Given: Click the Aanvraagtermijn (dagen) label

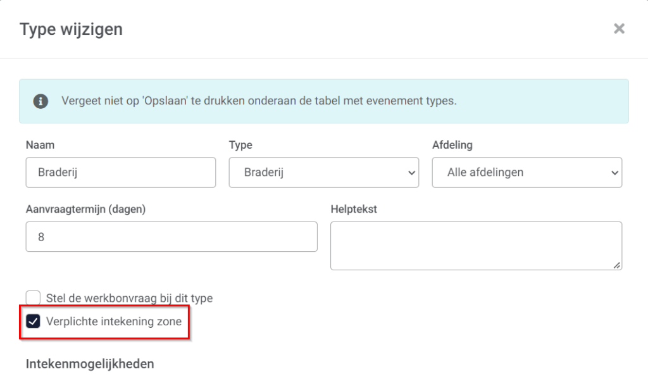Looking at the screenshot, I should [85, 209].
